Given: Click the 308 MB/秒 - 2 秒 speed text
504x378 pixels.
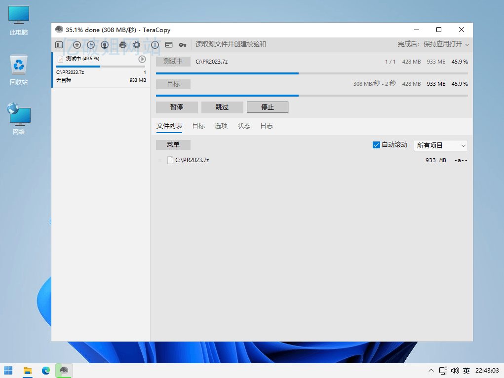Looking at the screenshot, I should (x=375, y=84).
